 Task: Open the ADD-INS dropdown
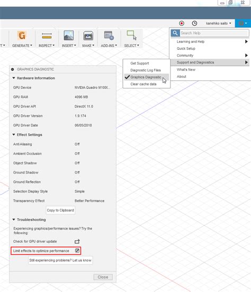[109, 45]
